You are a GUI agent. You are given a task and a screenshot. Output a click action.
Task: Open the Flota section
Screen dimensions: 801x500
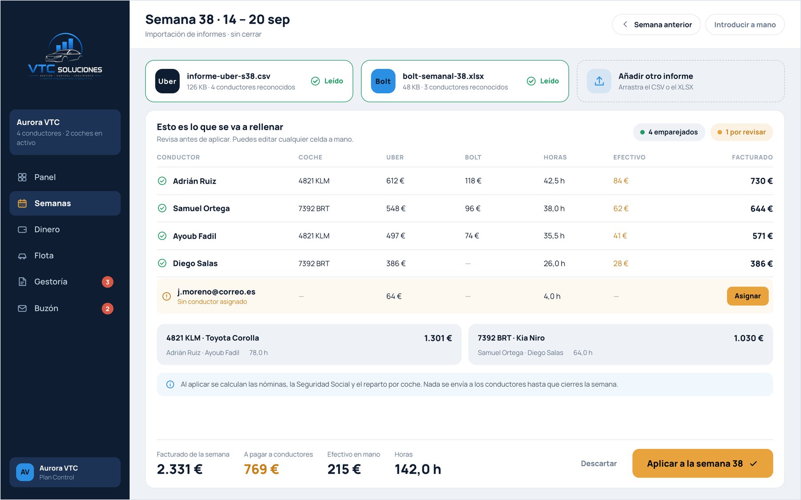click(65, 256)
